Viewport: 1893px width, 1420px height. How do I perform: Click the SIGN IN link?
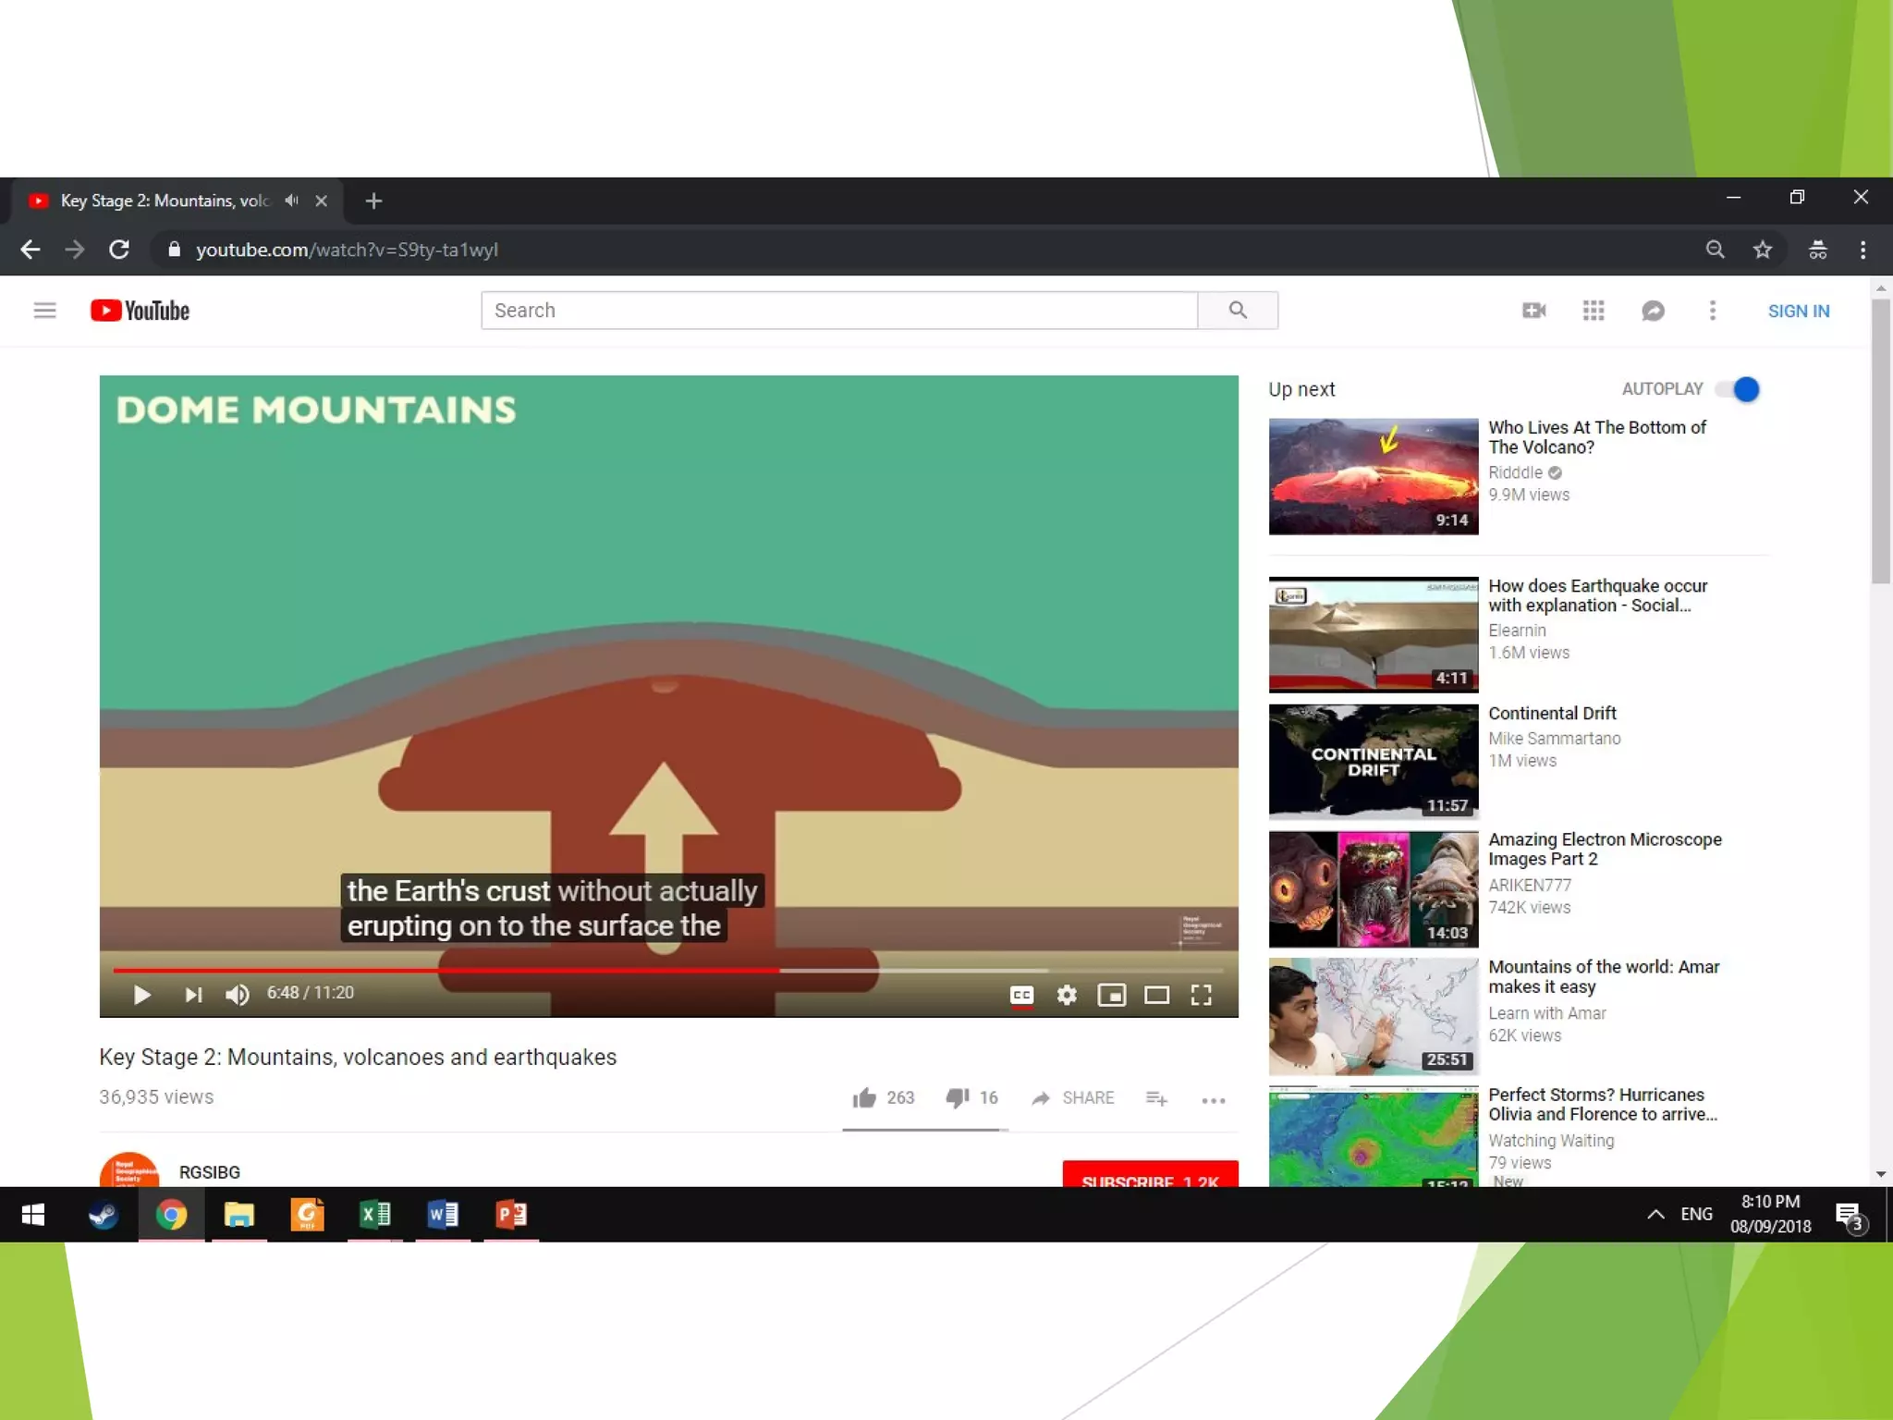pyautogui.click(x=1798, y=311)
